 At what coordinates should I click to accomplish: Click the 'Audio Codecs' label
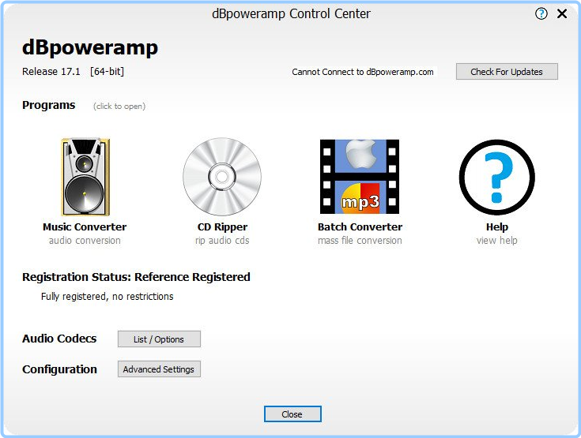tap(59, 339)
